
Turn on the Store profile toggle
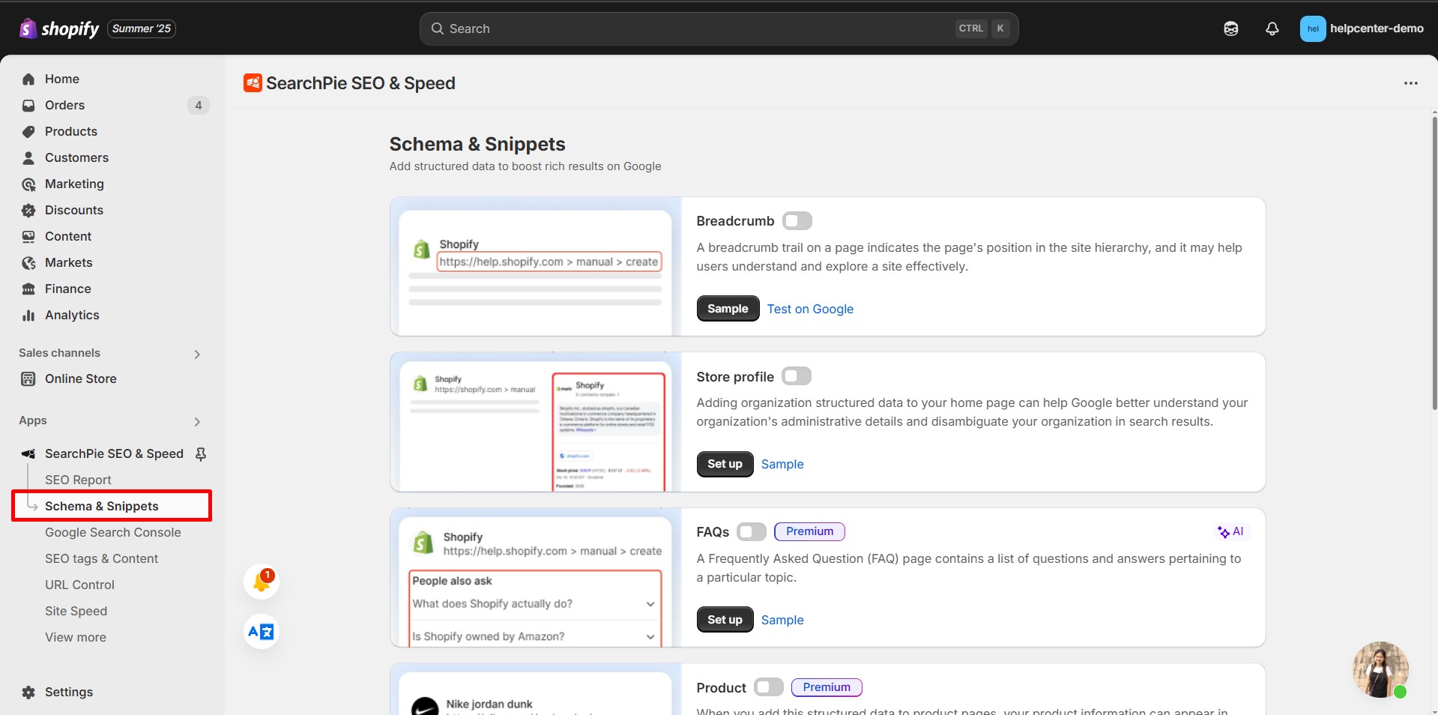coord(796,375)
